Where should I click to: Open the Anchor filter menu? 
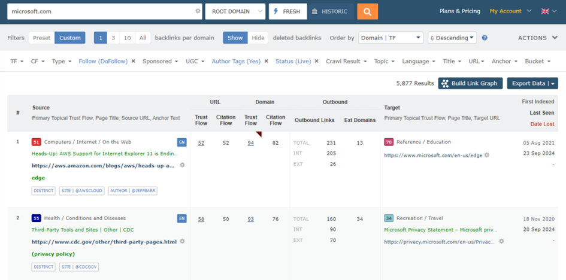pyautogui.click(x=505, y=61)
